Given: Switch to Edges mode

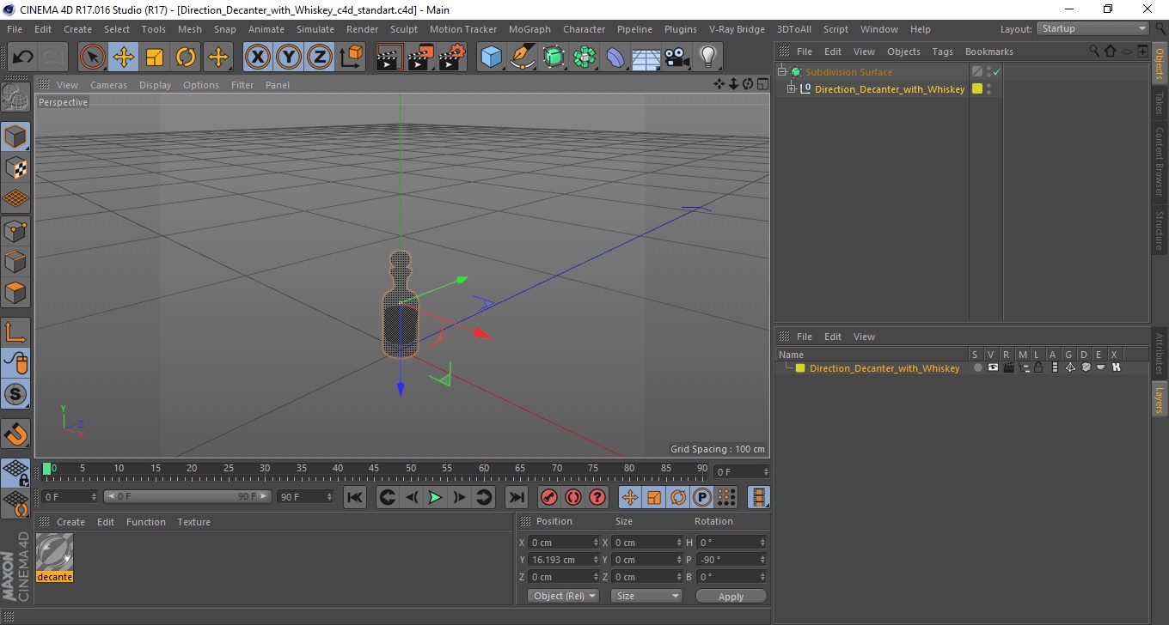Looking at the screenshot, I should (15, 261).
